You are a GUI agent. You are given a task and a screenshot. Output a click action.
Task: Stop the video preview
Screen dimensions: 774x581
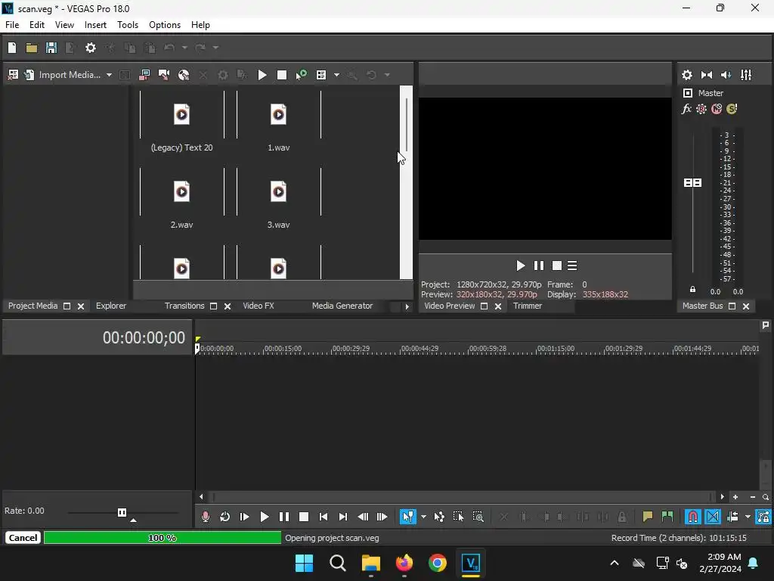coord(557,266)
